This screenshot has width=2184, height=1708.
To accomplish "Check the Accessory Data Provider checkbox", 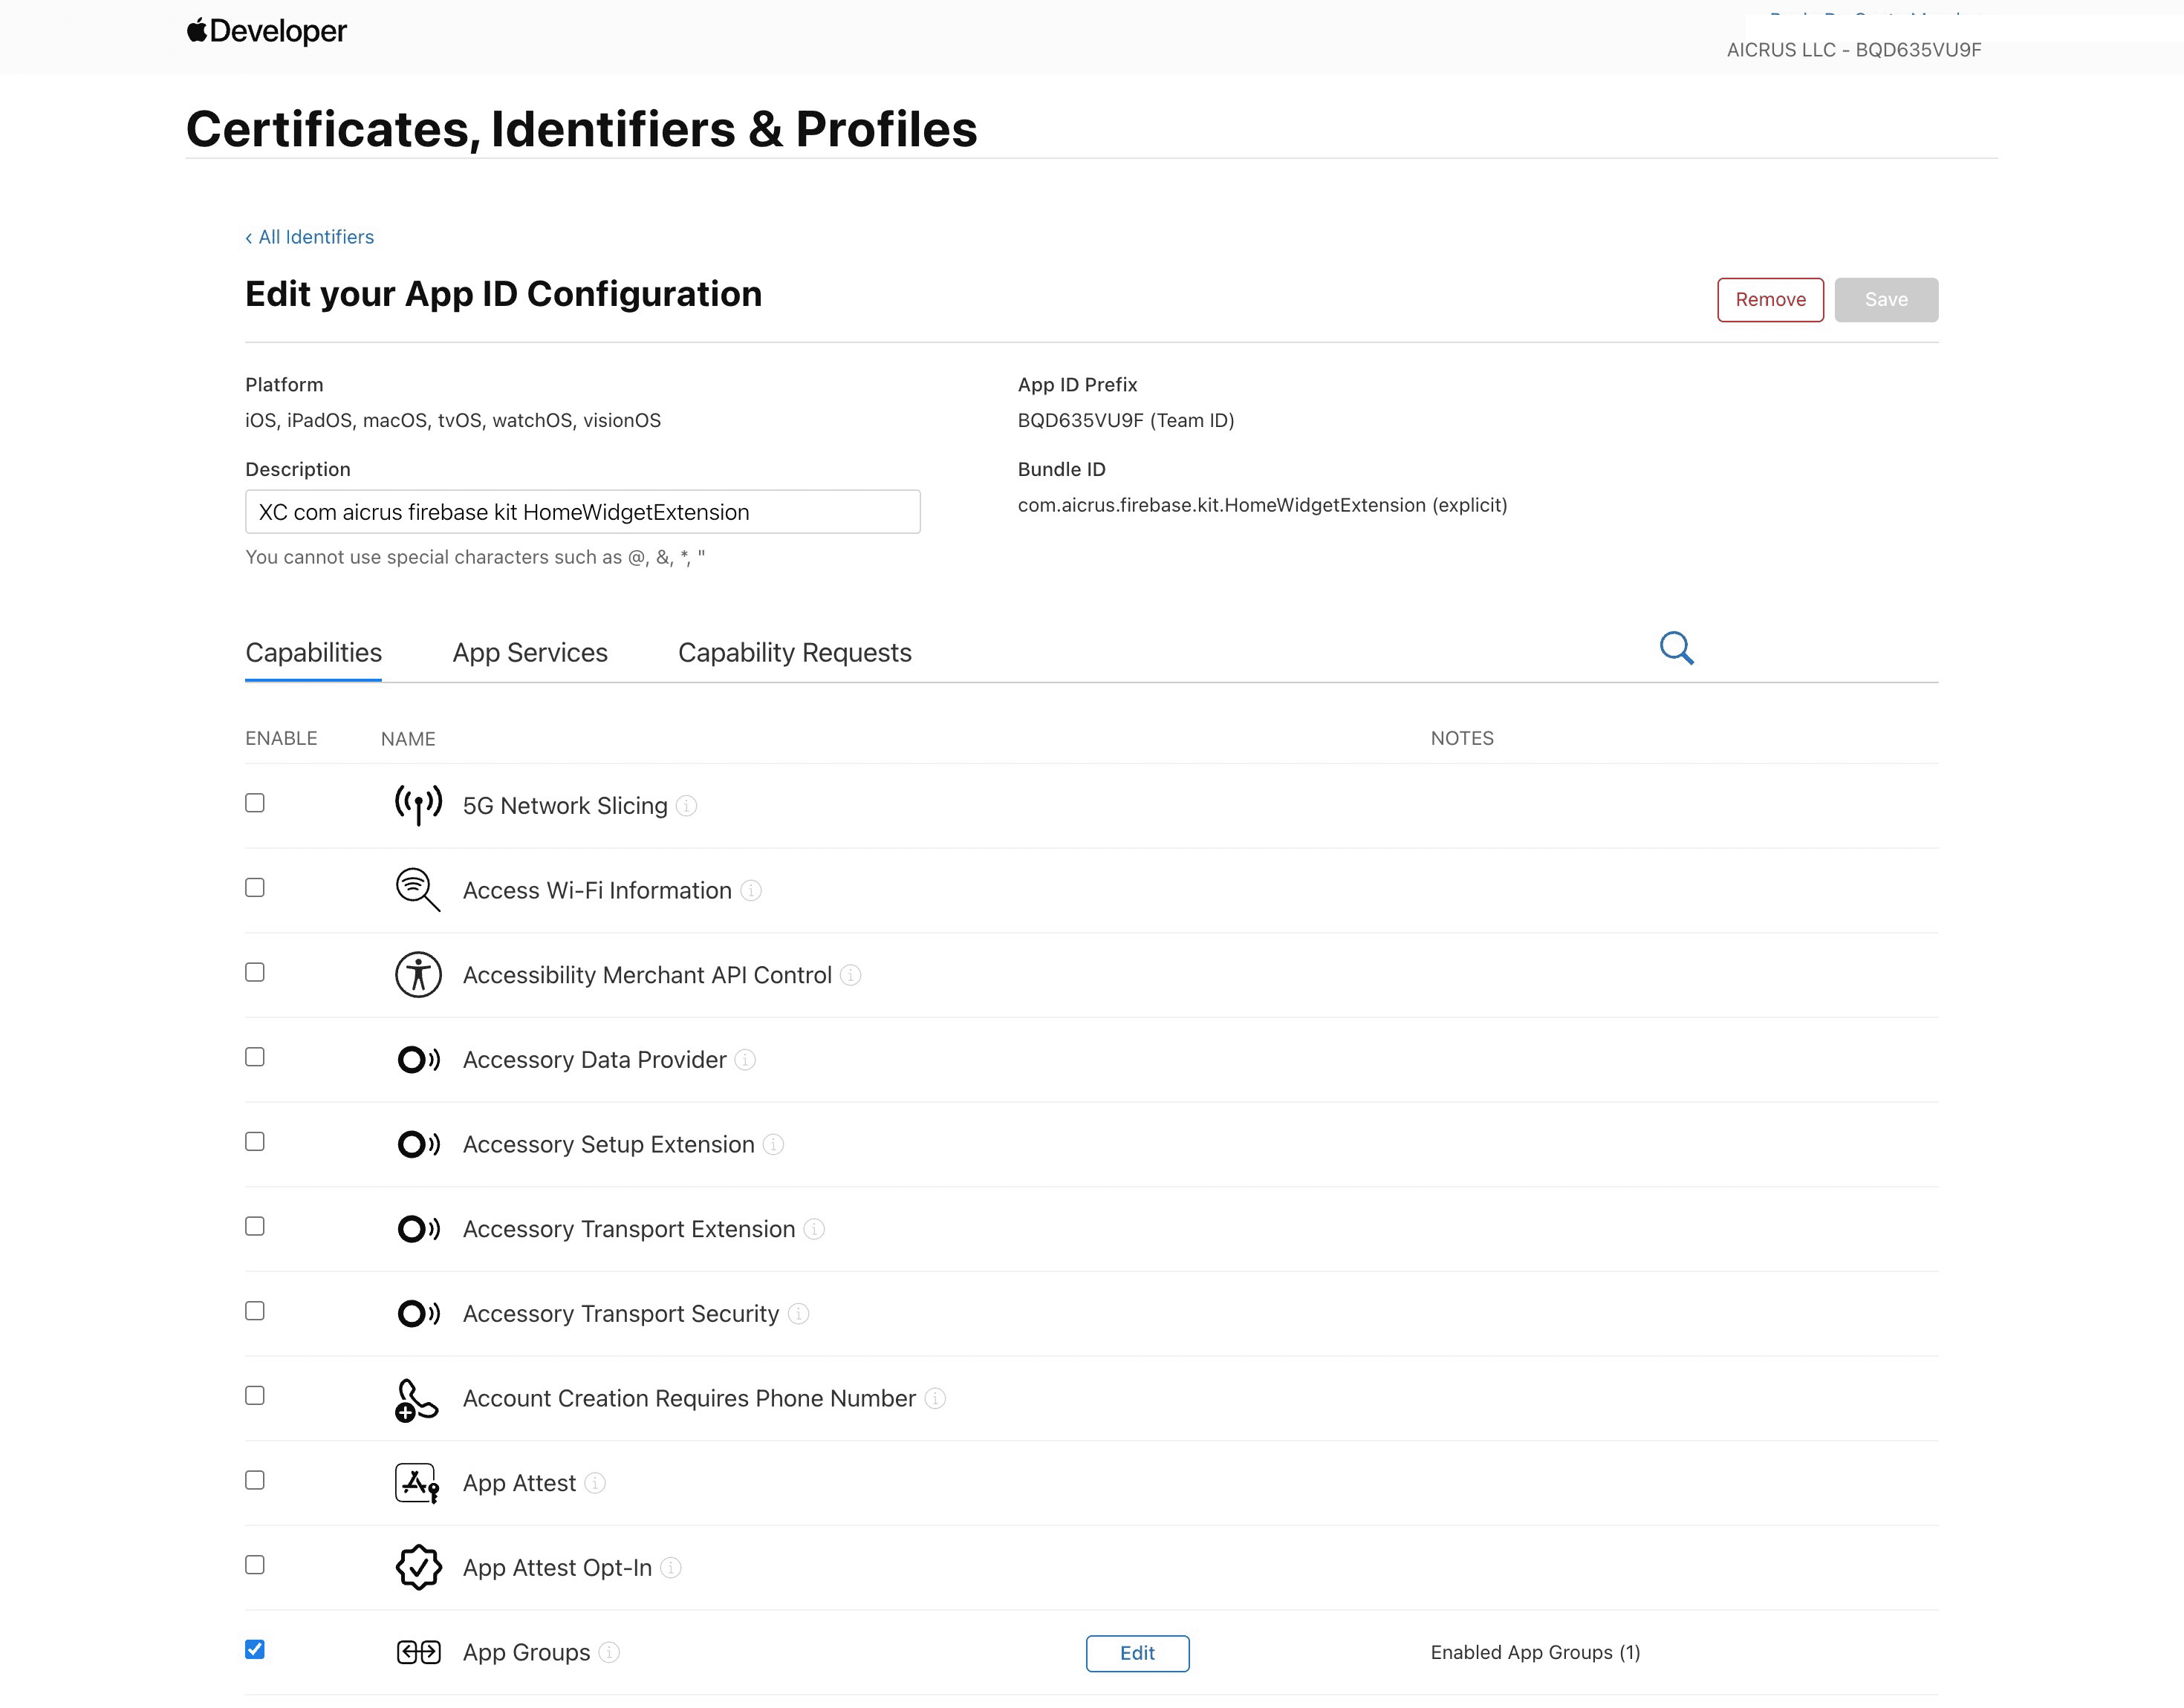I will [255, 1057].
